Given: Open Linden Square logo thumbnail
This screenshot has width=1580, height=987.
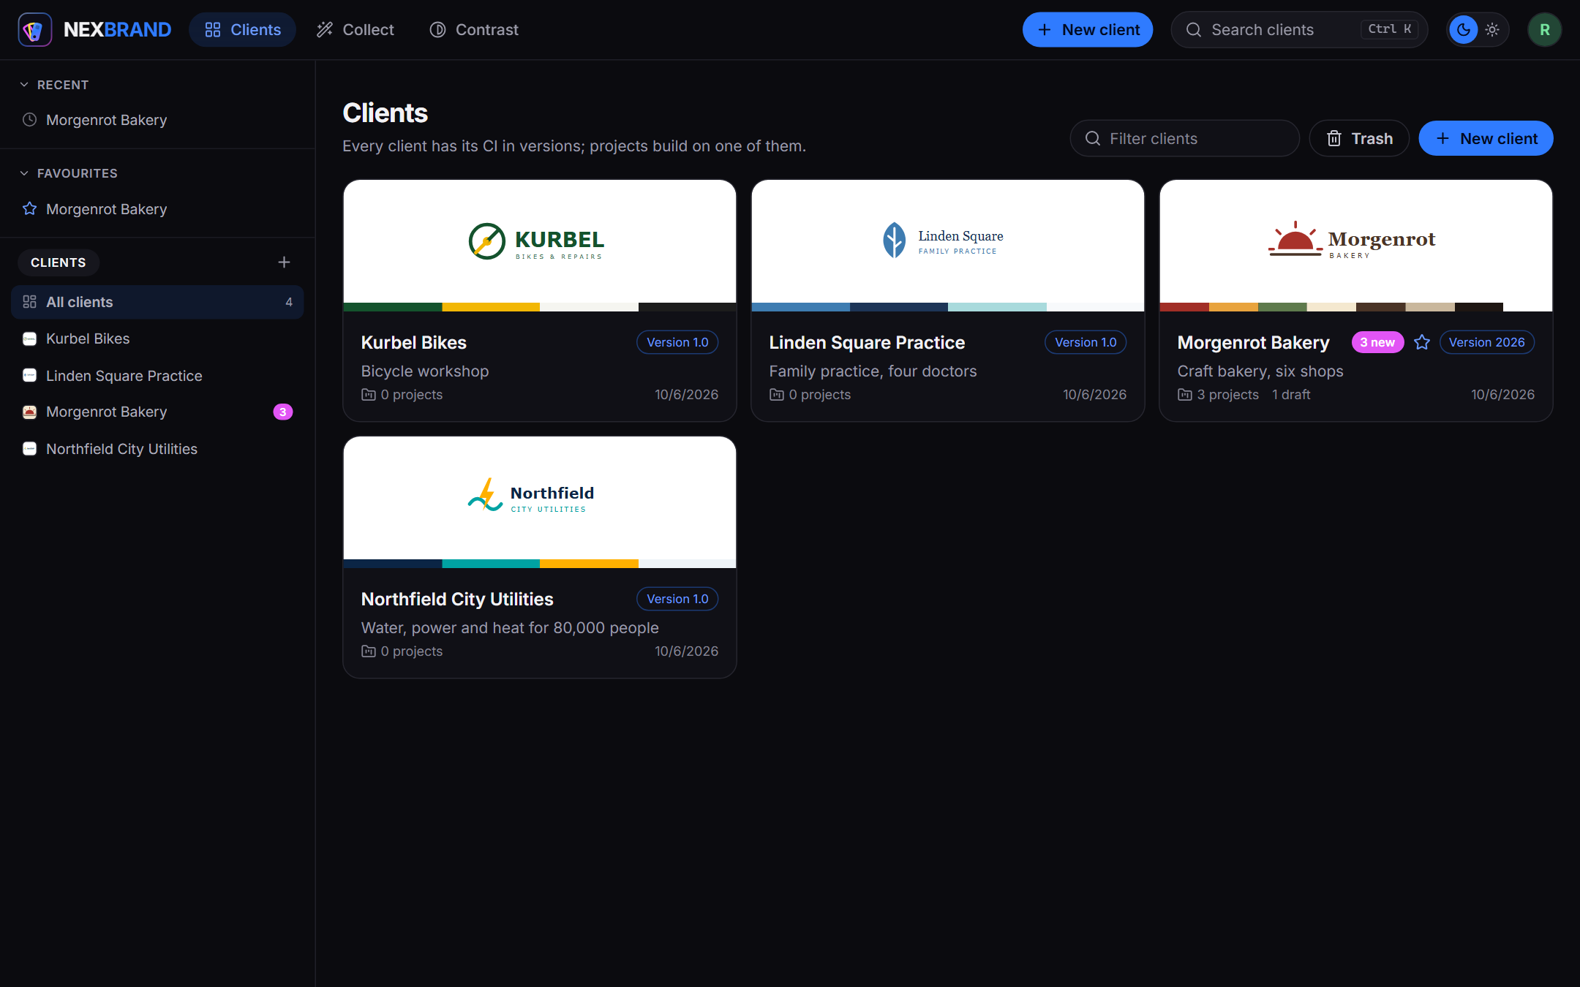Looking at the screenshot, I should pyautogui.click(x=948, y=241).
